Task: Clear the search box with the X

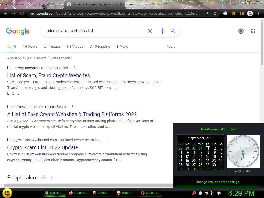Action: click(150, 31)
